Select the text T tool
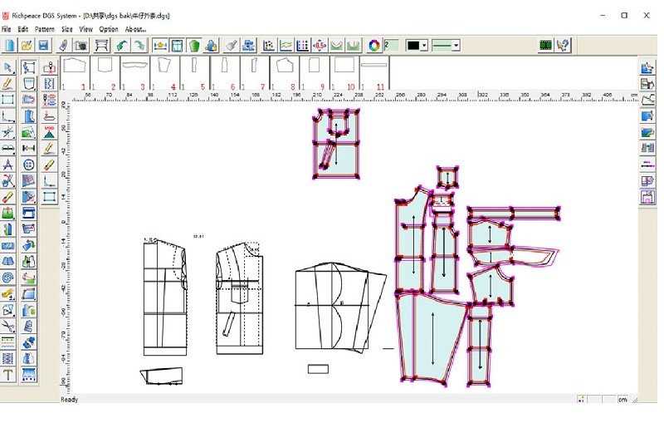Screen dimensions: 664x423 pyautogui.click(x=7, y=375)
